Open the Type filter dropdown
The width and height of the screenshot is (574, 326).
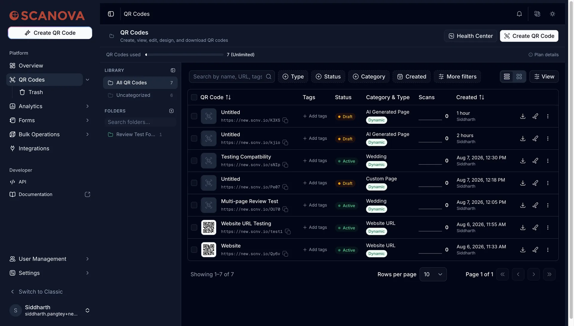pyautogui.click(x=293, y=77)
